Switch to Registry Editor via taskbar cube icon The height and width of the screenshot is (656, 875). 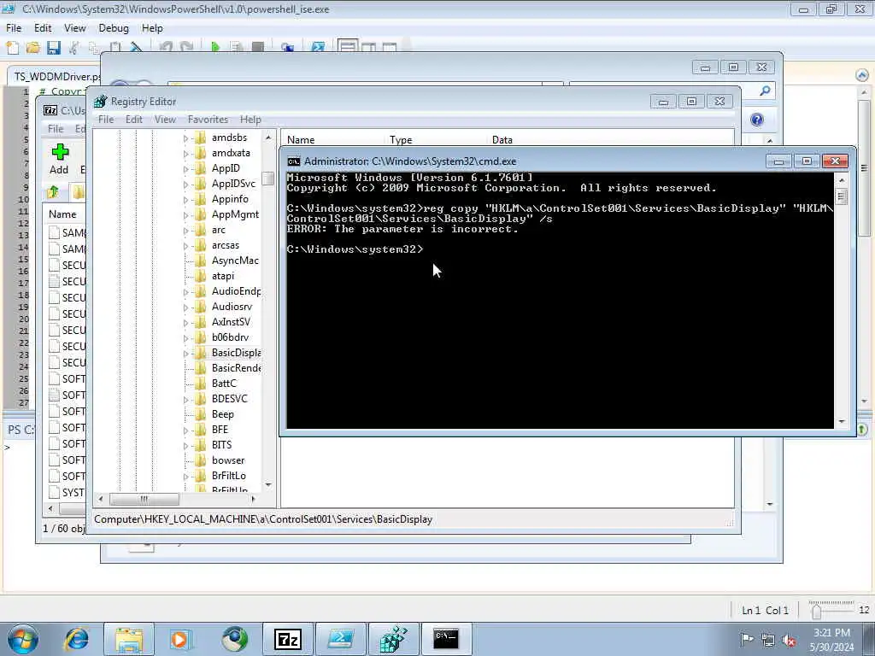[x=393, y=639]
